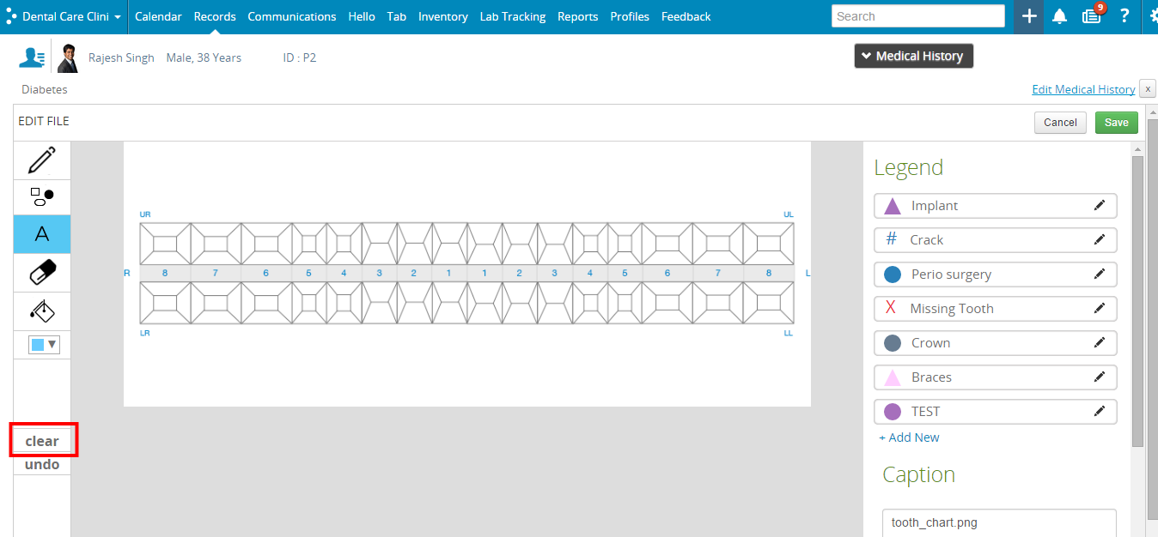Expand the Medical History dropdown
The height and width of the screenshot is (537, 1158).
[914, 56]
